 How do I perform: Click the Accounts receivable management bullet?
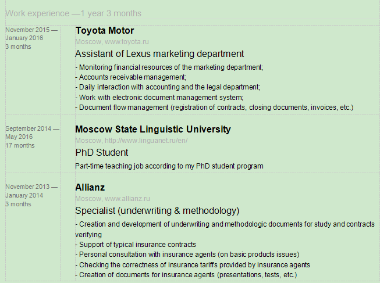(131, 77)
